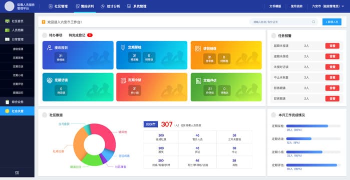The width and height of the screenshot is (350, 180).
Task: Click 查看 for the 中止未恢复 alert row
Action: pyautogui.click(x=332, y=77)
